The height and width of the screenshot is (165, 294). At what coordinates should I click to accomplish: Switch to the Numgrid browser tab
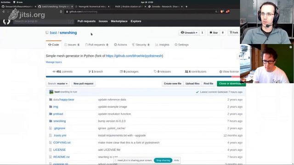coord(92,6)
